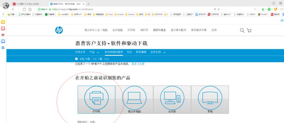The image size is (284, 123).
Task: Open the 社区 community link
Action: point(129,52)
